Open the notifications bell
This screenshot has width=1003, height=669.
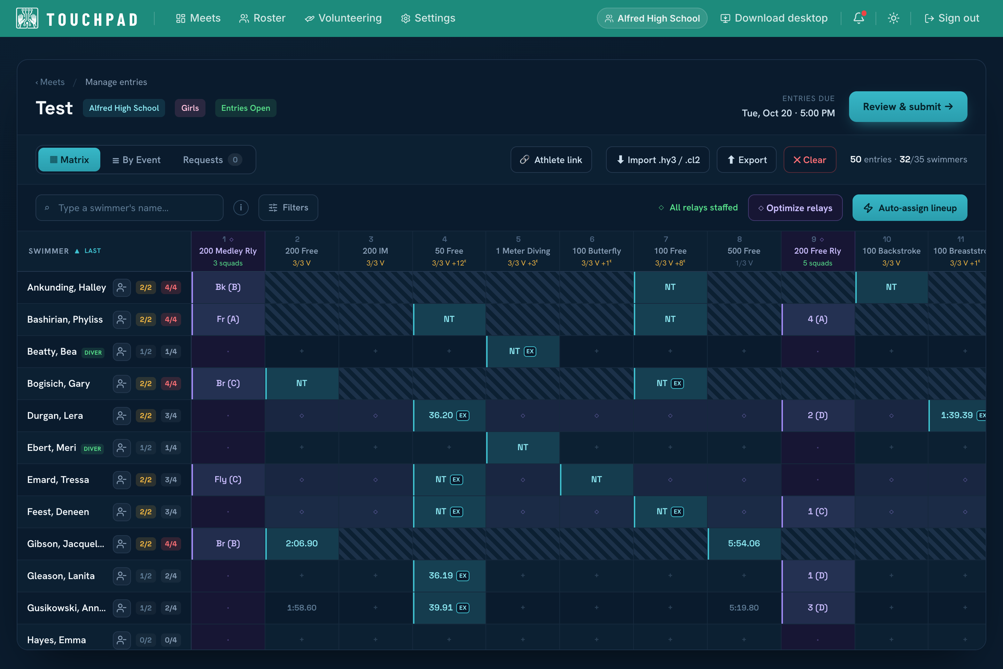pyautogui.click(x=859, y=18)
